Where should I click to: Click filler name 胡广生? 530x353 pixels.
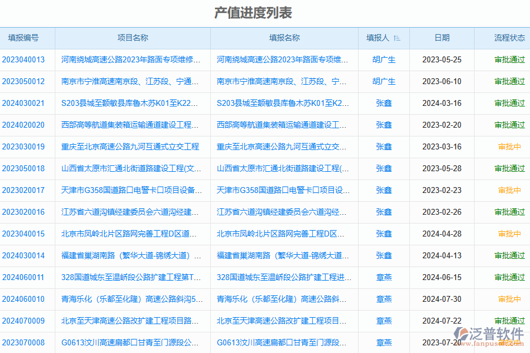(x=384, y=60)
